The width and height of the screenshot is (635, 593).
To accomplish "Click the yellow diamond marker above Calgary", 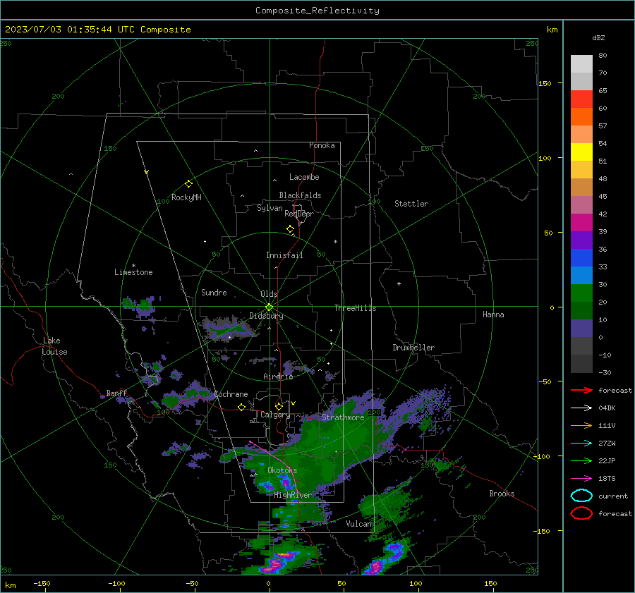I will [x=279, y=406].
